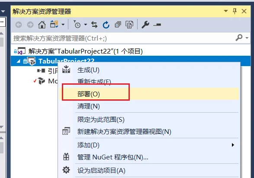Screen dimensions: 254x178
Task: Sync with active document arrows icon
Action: (94, 25)
